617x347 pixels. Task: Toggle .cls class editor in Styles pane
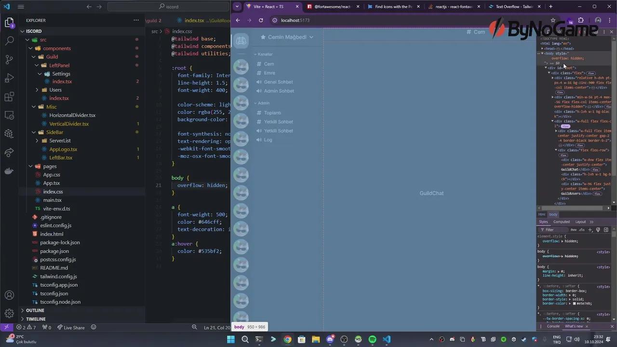coord(581,230)
